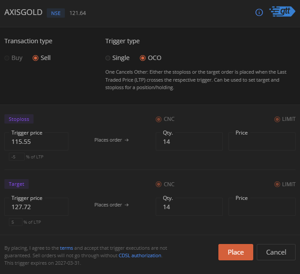Edit the Target trigger price field
300x274 pixels.
pyautogui.click(x=37, y=207)
